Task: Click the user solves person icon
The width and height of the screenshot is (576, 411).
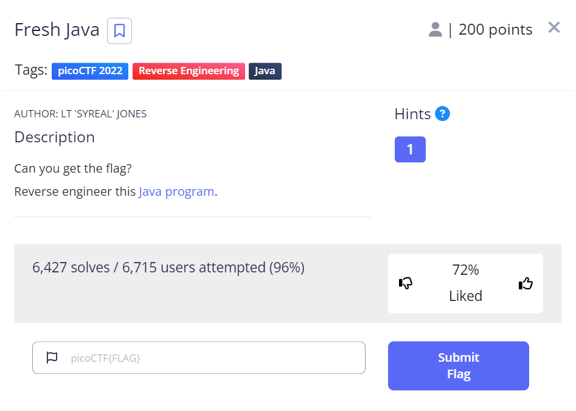Action: pyautogui.click(x=435, y=29)
